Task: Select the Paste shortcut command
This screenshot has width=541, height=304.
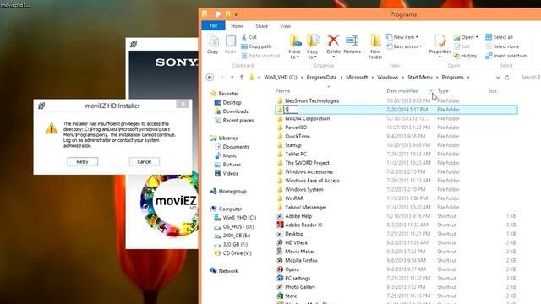Action: (260, 56)
